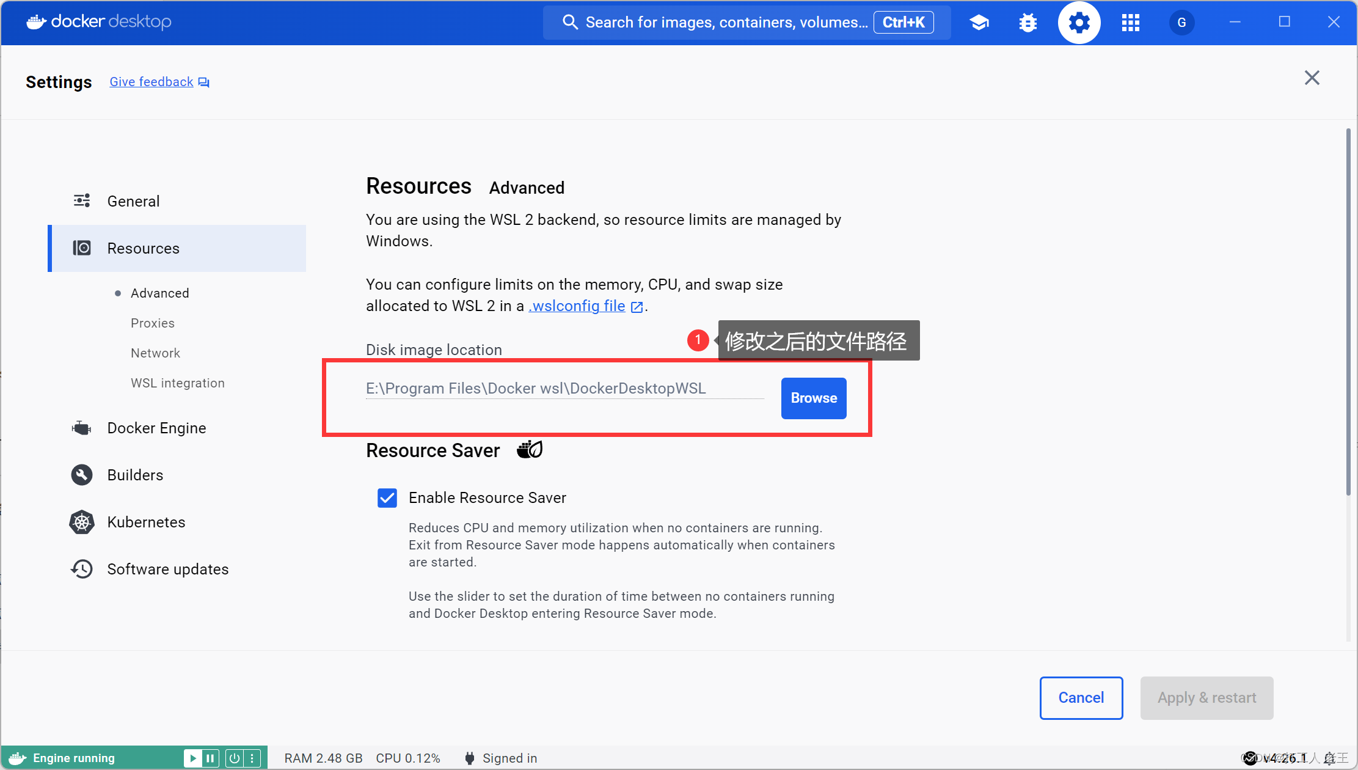Select the Resources settings tab
Screen dimensions: 1358x770
coord(177,248)
